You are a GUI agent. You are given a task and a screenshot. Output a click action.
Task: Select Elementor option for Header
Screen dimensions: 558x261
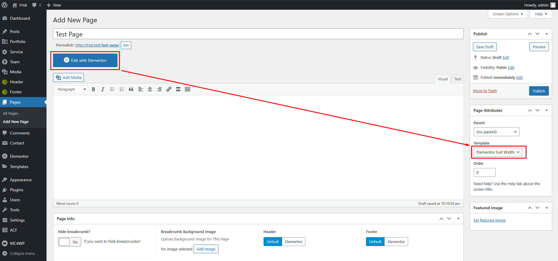[x=293, y=242]
